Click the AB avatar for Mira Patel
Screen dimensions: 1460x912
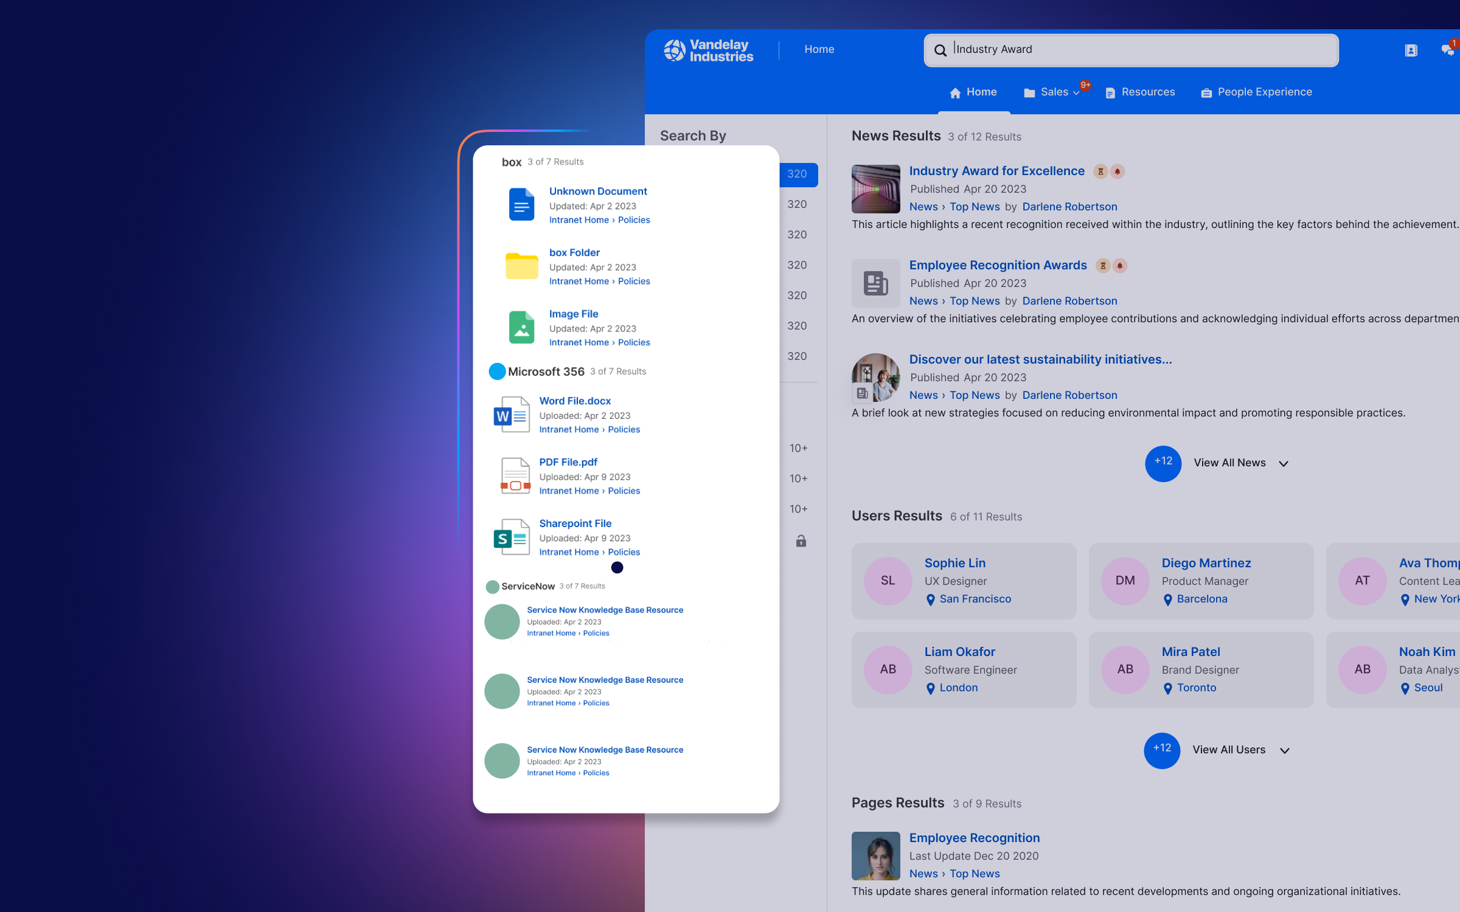(1125, 669)
